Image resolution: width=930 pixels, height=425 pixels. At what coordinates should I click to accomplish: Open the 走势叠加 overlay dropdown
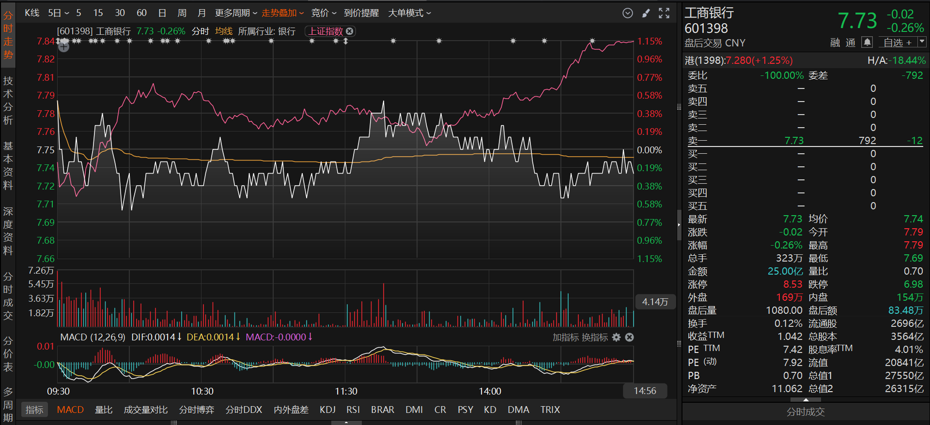point(283,13)
